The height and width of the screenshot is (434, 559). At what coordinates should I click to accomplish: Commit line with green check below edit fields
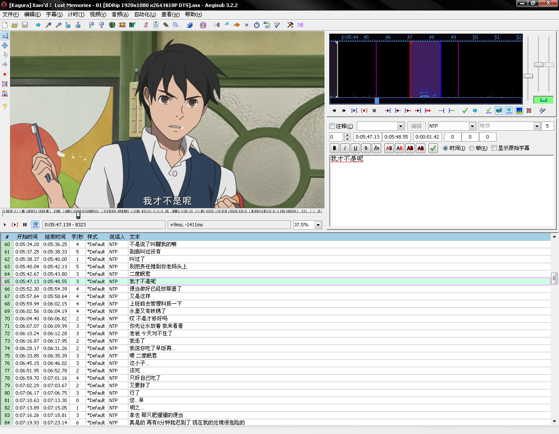(x=433, y=148)
